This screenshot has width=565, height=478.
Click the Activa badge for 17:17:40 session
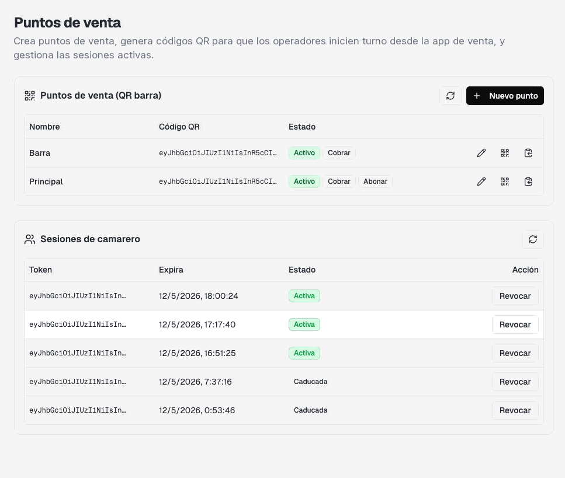(x=304, y=325)
